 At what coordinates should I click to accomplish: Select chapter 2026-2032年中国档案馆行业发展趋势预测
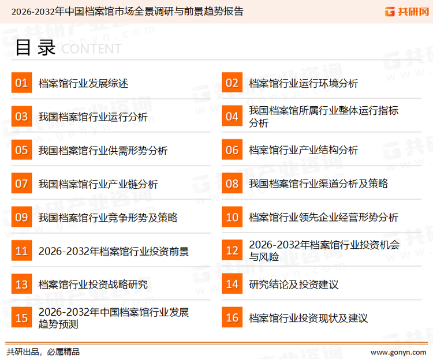114,318
